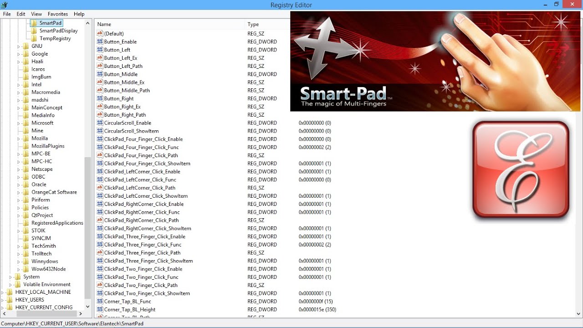Expand the HKEY_LOCAL_MACHINE hive
This screenshot has width=583, height=328.
pyautogui.click(x=2, y=292)
